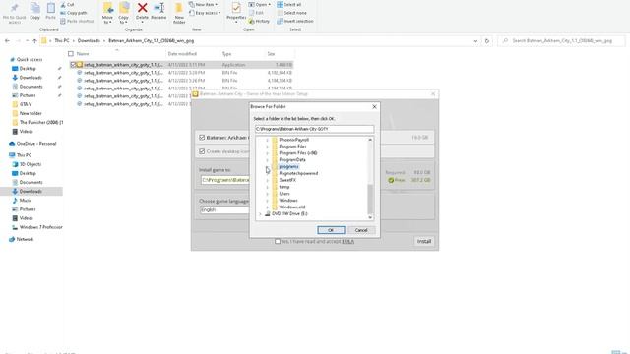The height and width of the screenshot is (354, 630).
Task: Click Paste shortcut in ribbon
Action: point(77,21)
